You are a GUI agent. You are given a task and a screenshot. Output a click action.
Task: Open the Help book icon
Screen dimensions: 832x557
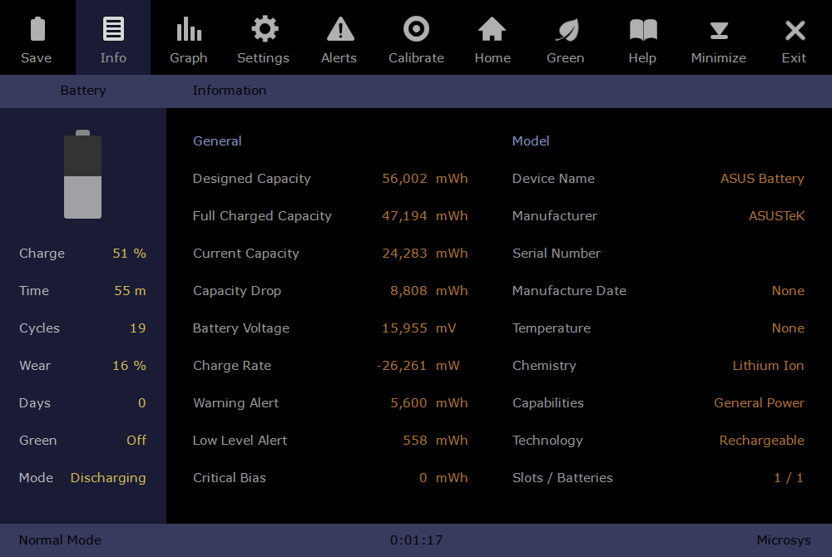(x=642, y=31)
